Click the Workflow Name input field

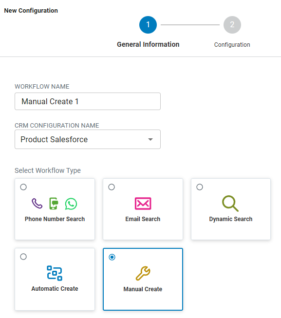pos(88,101)
